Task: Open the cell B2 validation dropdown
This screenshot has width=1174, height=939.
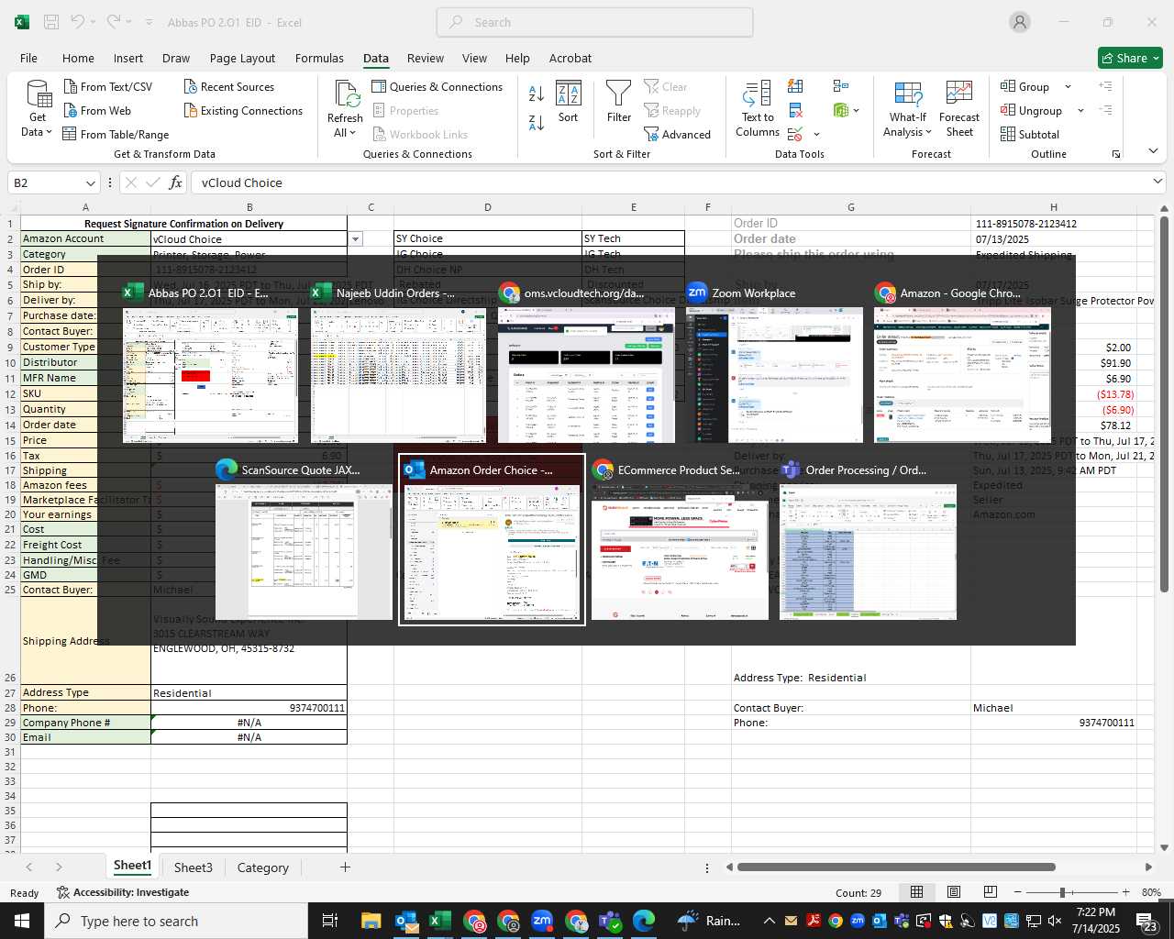Action: [355, 239]
